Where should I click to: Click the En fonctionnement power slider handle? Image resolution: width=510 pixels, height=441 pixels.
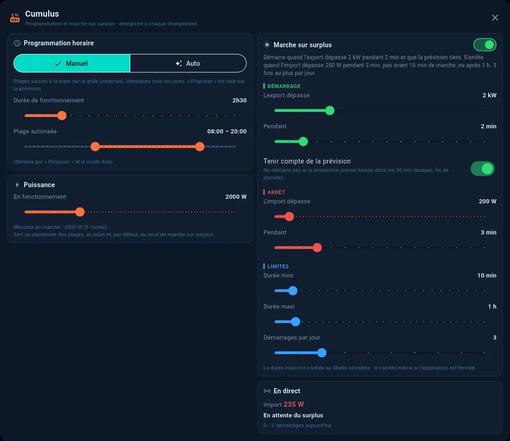point(80,212)
